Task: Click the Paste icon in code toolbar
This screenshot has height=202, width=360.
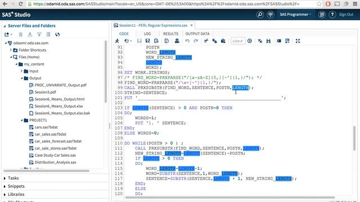Action: [223, 41]
